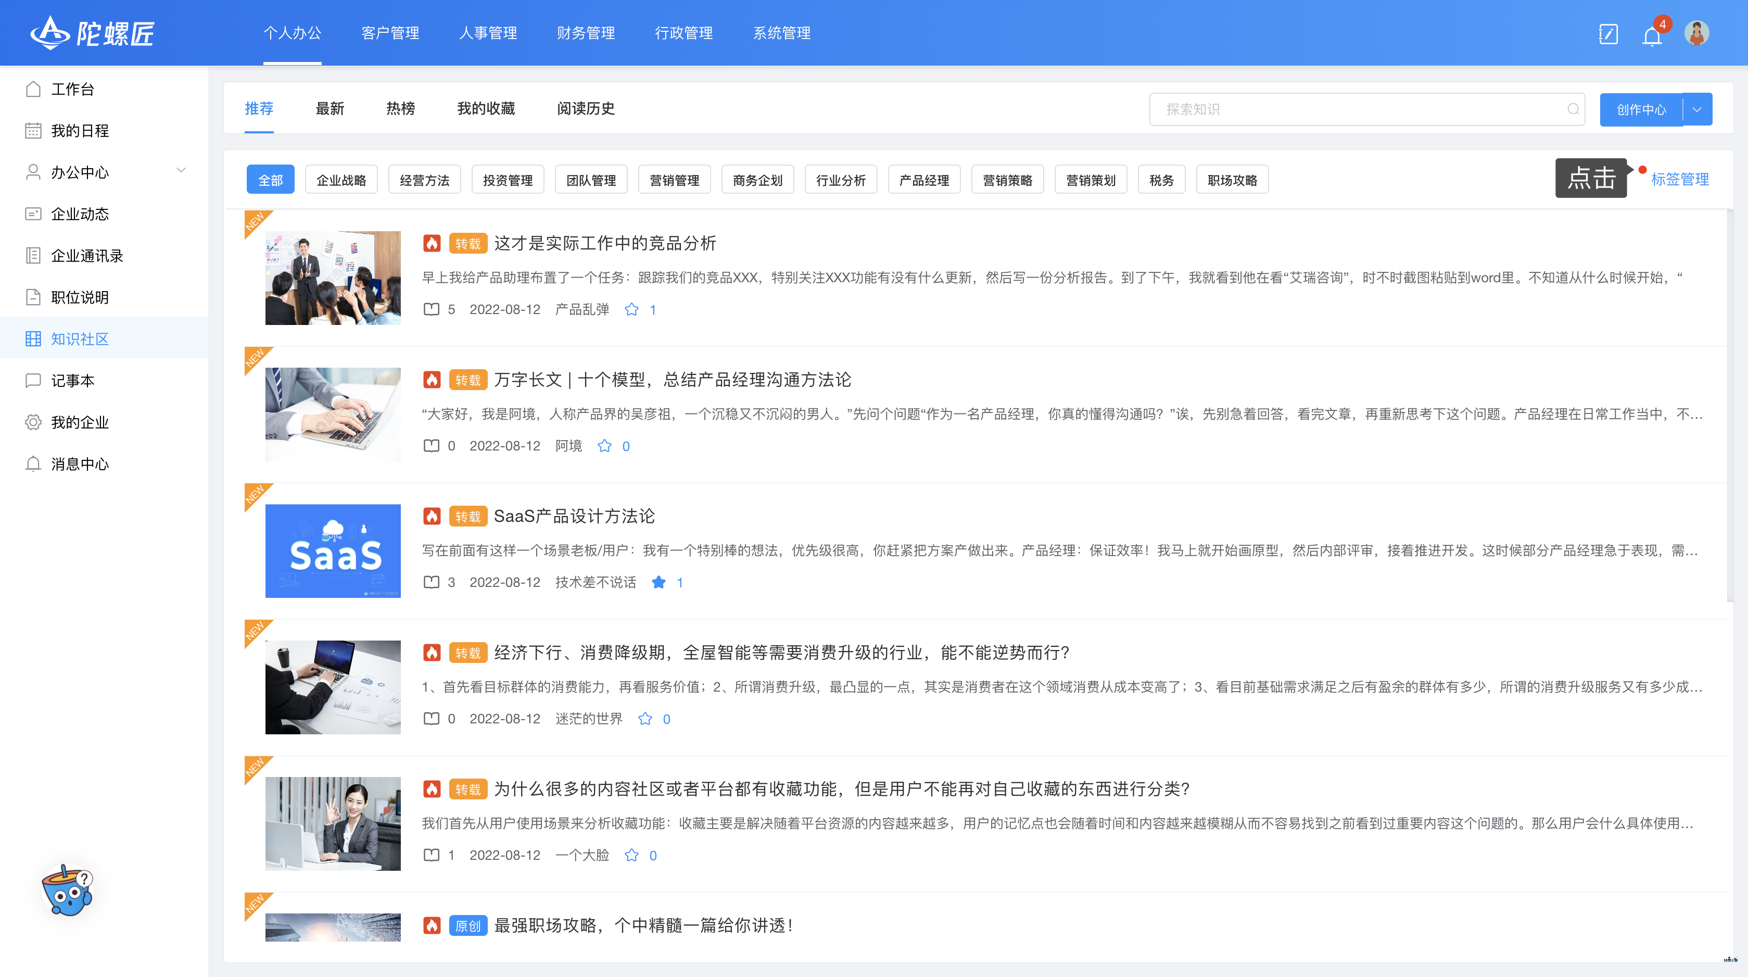Click 我的日程 calendar icon in sidebar
The image size is (1748, 977).
pyautogui.click(x=33, y=130)
